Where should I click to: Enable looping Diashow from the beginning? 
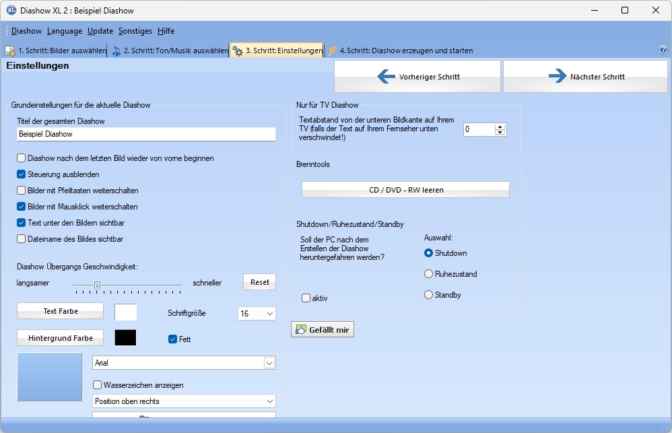tap(21, 158)
